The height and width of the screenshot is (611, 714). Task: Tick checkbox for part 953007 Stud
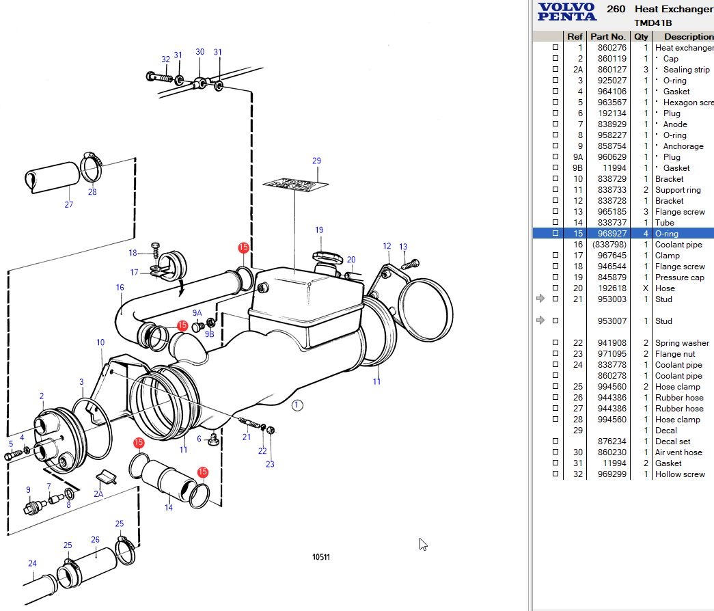555,321
